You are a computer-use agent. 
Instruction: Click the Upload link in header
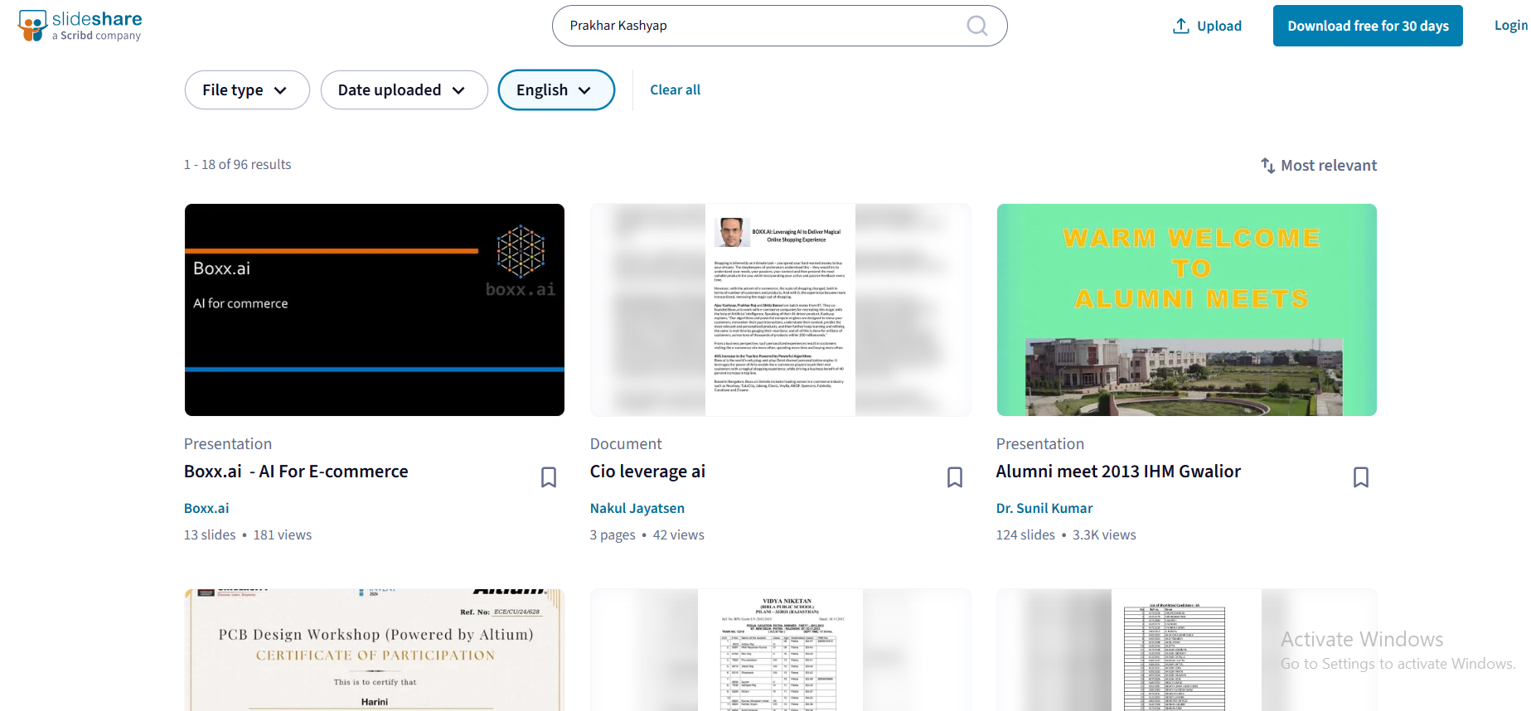tap(1208, 26)
